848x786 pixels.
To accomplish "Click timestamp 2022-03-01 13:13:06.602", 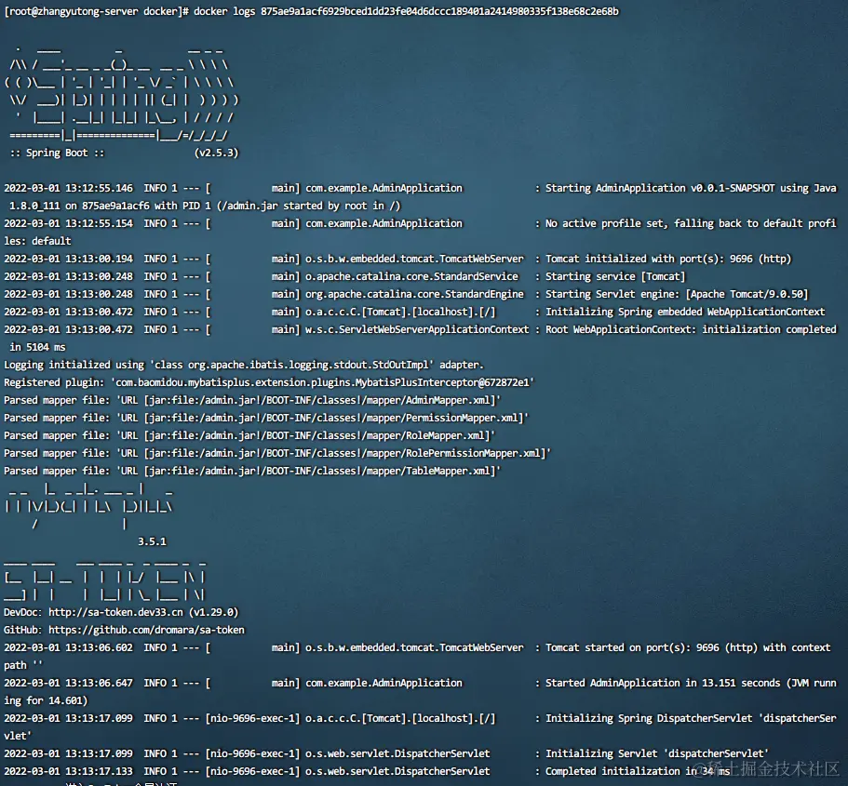I will (68, 647).
